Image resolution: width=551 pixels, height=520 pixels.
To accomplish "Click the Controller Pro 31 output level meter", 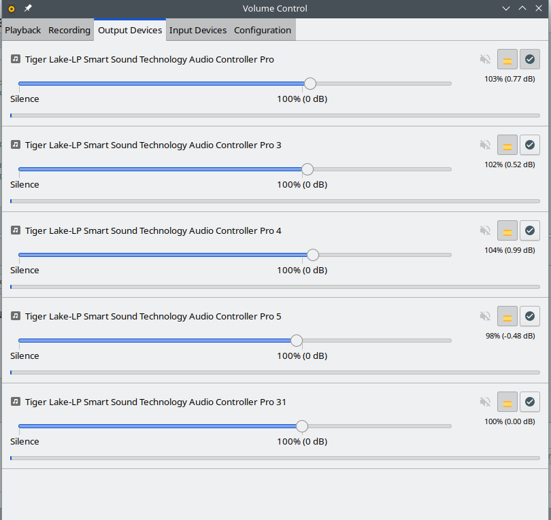I will (x=275, y=458).
